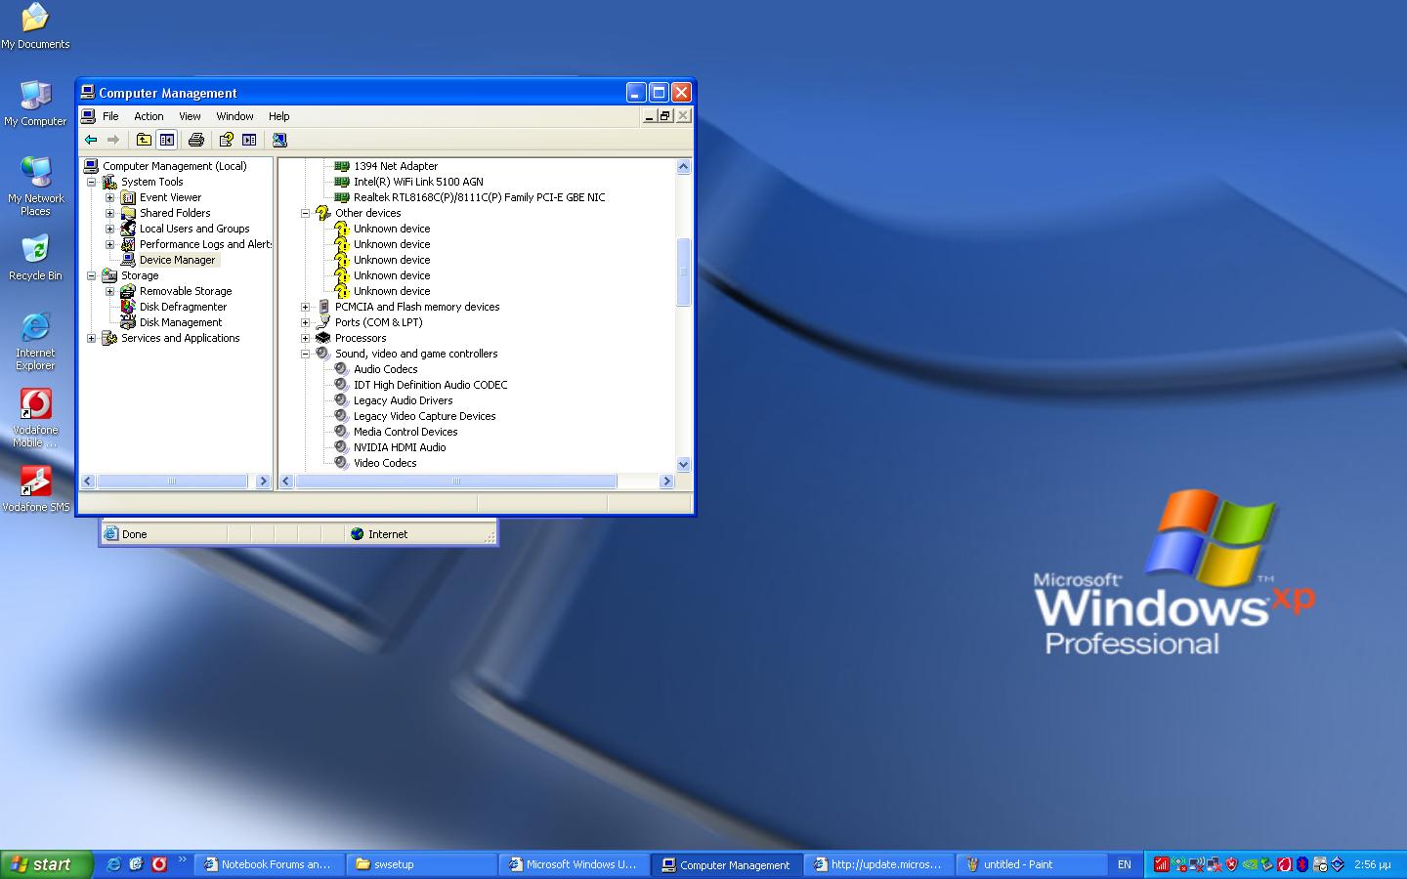The width and height of the screenshot is (1407, 879).
Task: Click Scan for hardware changes icon
Action: point(279,140)
